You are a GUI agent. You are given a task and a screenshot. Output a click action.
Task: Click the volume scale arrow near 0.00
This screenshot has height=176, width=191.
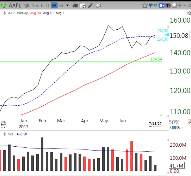[168, 172]
